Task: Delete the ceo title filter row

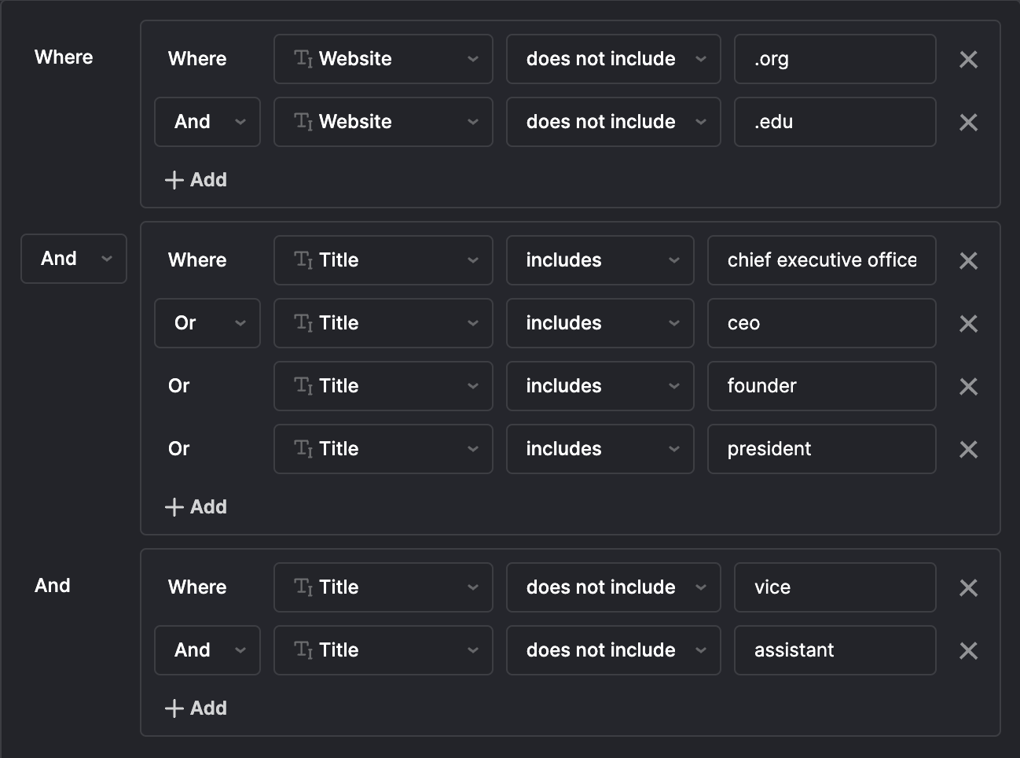Action: tap(968, 324)
